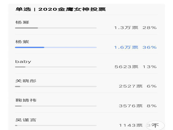This screenshot has height=130, width=173.
Task: Tap the scroll-to-top arrow icon
Action: coord(155,125)
